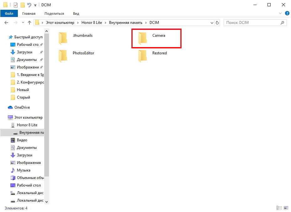
Task: Navigate up one folder level arrow
Action: point(29,23)
